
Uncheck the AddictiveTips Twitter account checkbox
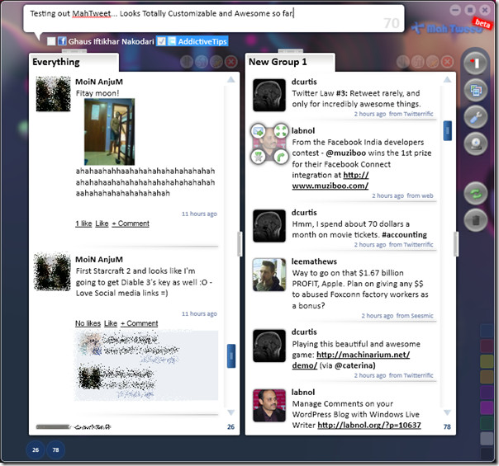pyautogui.click(x=162, y=41)
